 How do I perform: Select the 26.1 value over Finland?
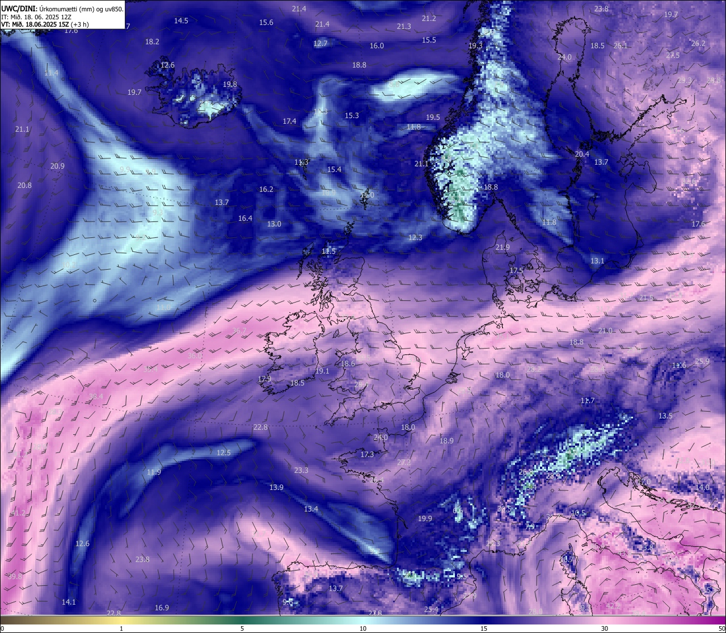621,46
